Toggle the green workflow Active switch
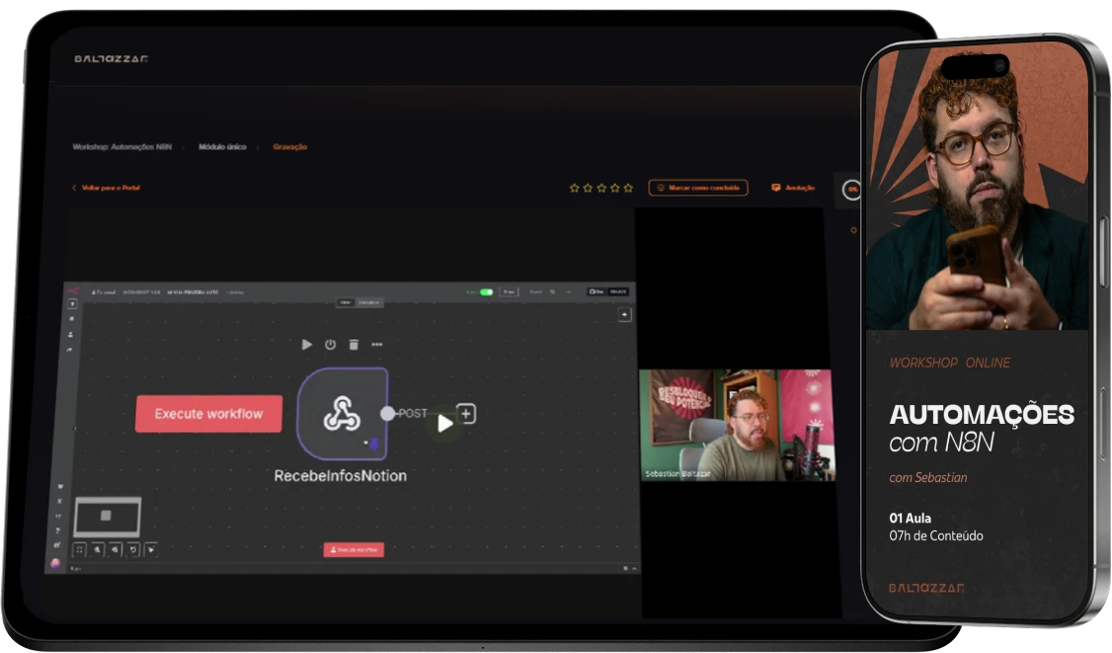1112x653 pixels. [487, 291]
